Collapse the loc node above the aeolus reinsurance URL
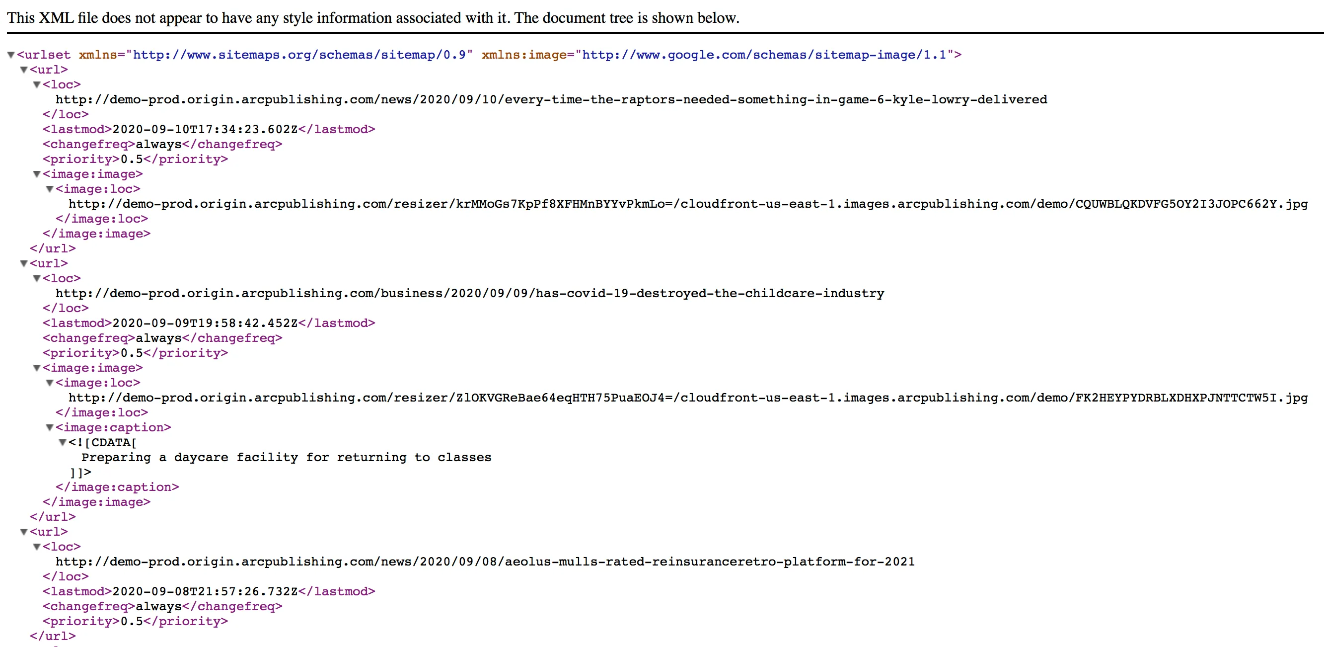Image resolution: width=1324 pixels, height=647 pixels. [x=36, y=547]
